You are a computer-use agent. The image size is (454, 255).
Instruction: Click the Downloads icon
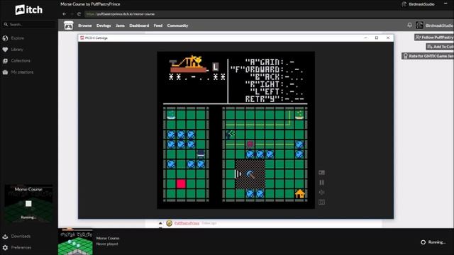click(x=5, y=236)
